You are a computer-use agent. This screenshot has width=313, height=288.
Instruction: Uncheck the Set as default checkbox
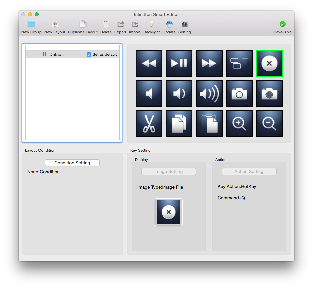tap(89, 54)
